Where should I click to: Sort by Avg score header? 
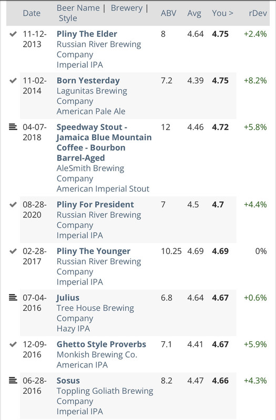point(194,14)
